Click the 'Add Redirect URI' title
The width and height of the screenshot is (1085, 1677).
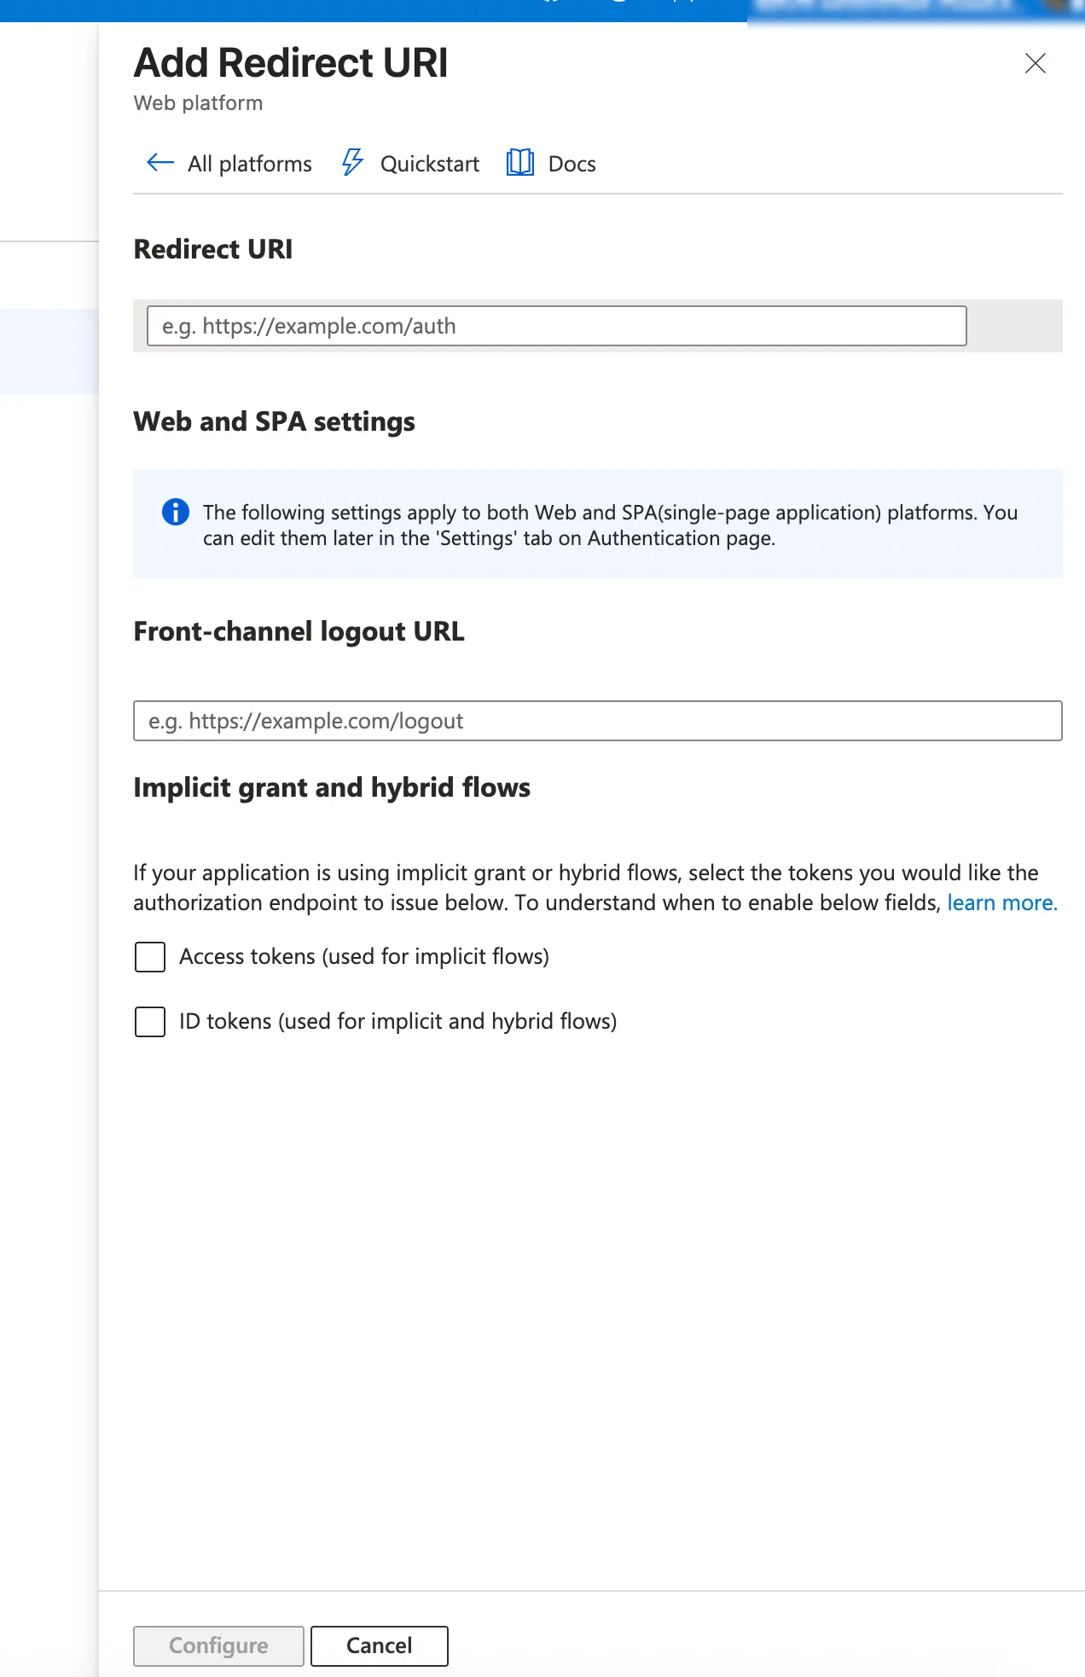tap(291, 63)
